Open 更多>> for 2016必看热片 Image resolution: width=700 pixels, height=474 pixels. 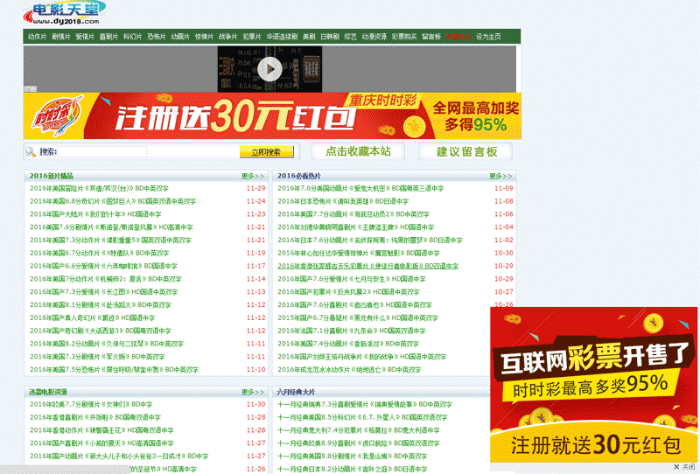click(500, 176)
